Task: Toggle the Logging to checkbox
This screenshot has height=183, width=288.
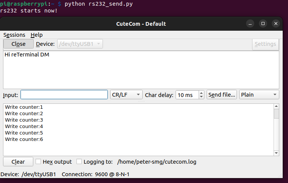Action: 79,161
